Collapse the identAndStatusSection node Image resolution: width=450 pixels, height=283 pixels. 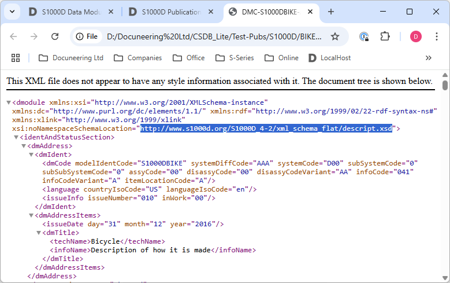(16, 137)
